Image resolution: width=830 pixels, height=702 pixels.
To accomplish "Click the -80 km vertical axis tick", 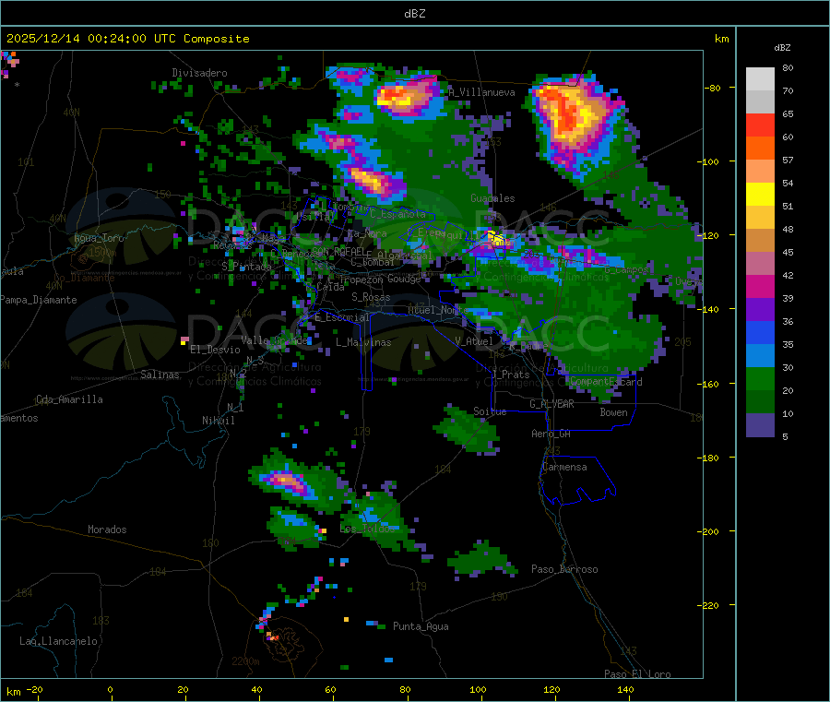I will (x=713, y=88).
